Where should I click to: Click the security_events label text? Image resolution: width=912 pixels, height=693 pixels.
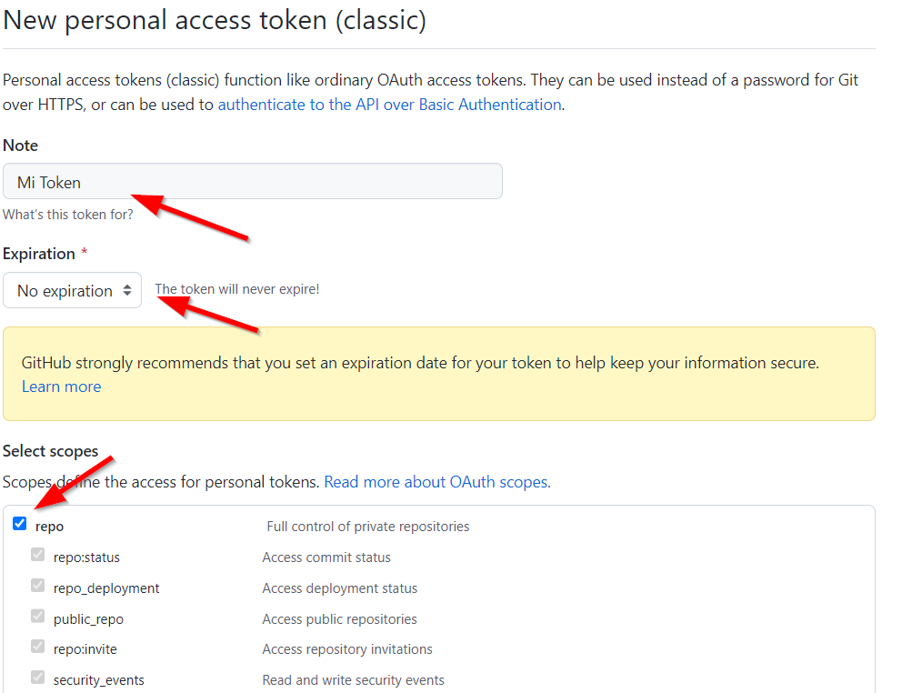pos(98,680)
